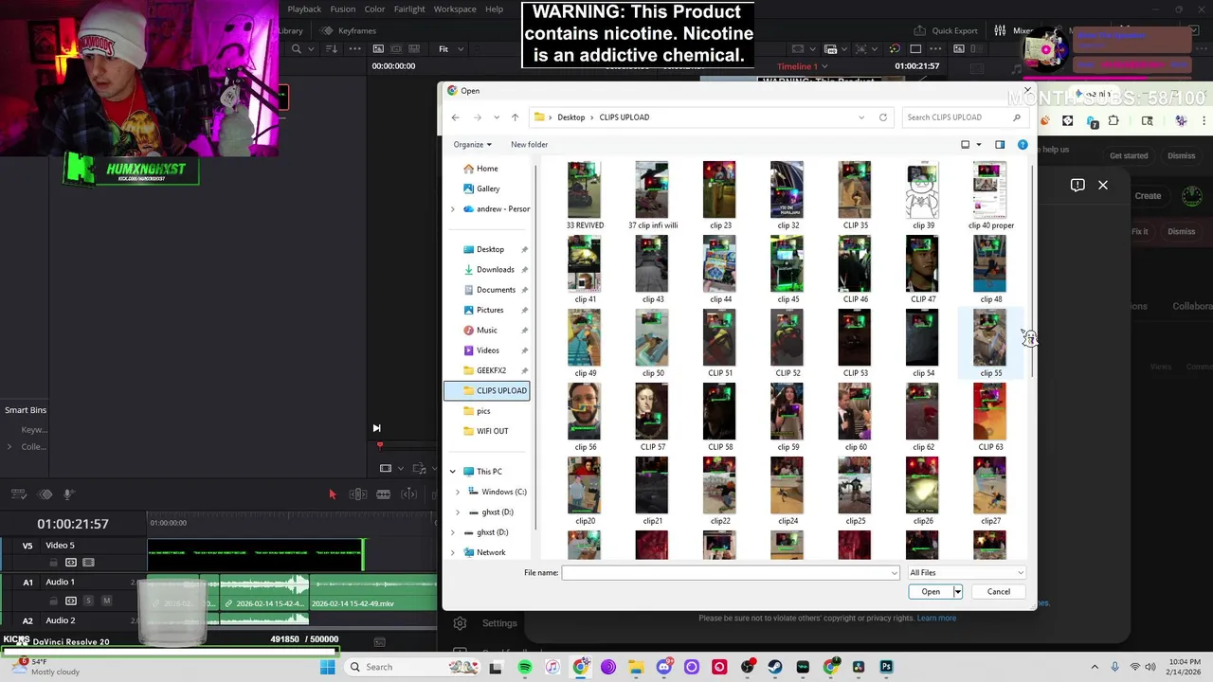Open the Fairlight menu in Resolve

[x=409, y=9]
